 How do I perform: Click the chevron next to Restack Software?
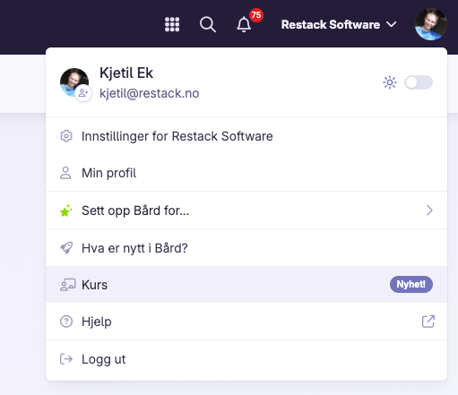[x=392, y=24]
